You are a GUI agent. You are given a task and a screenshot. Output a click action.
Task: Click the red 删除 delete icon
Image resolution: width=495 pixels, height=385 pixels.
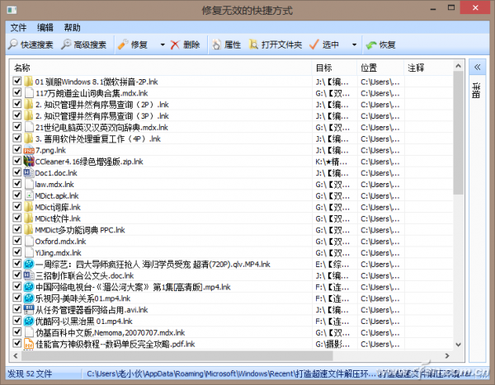pos(176,45)
